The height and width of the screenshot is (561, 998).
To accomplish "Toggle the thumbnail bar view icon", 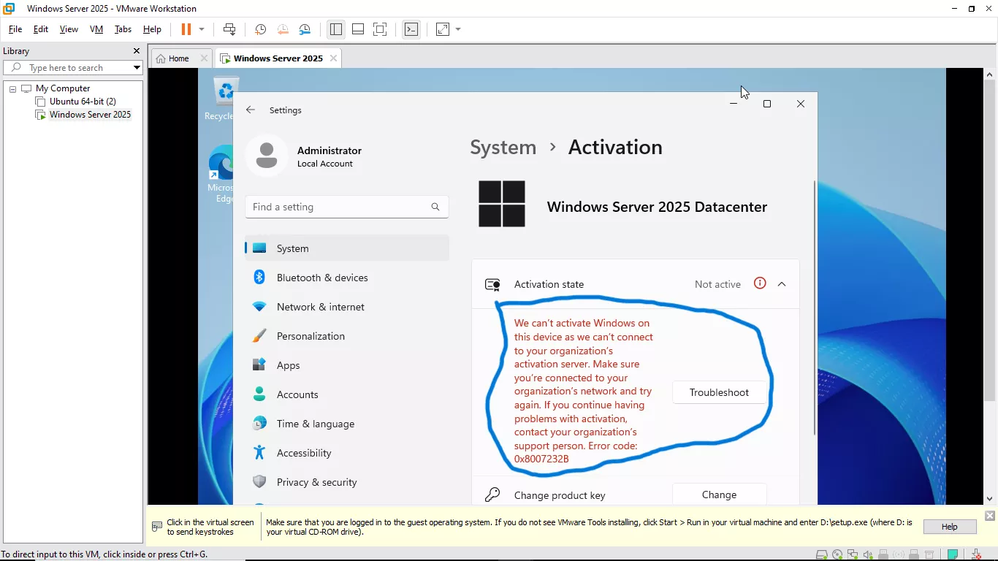I will pyautogui.click(x=358, y=29).
